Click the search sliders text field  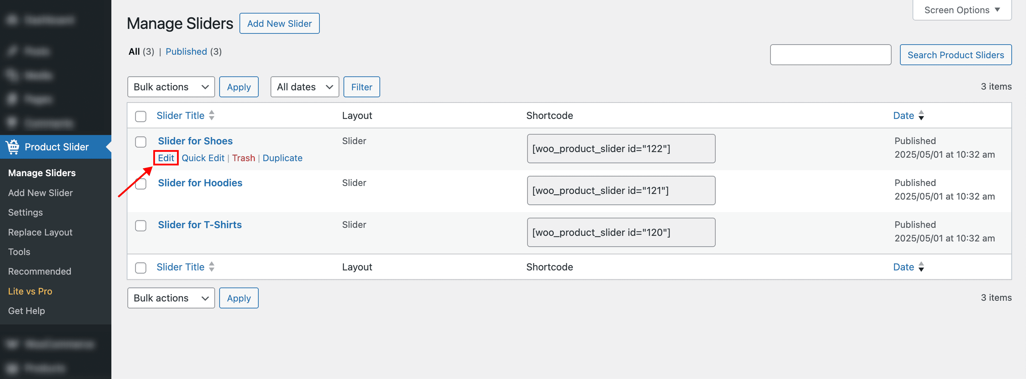pos(831,55)
